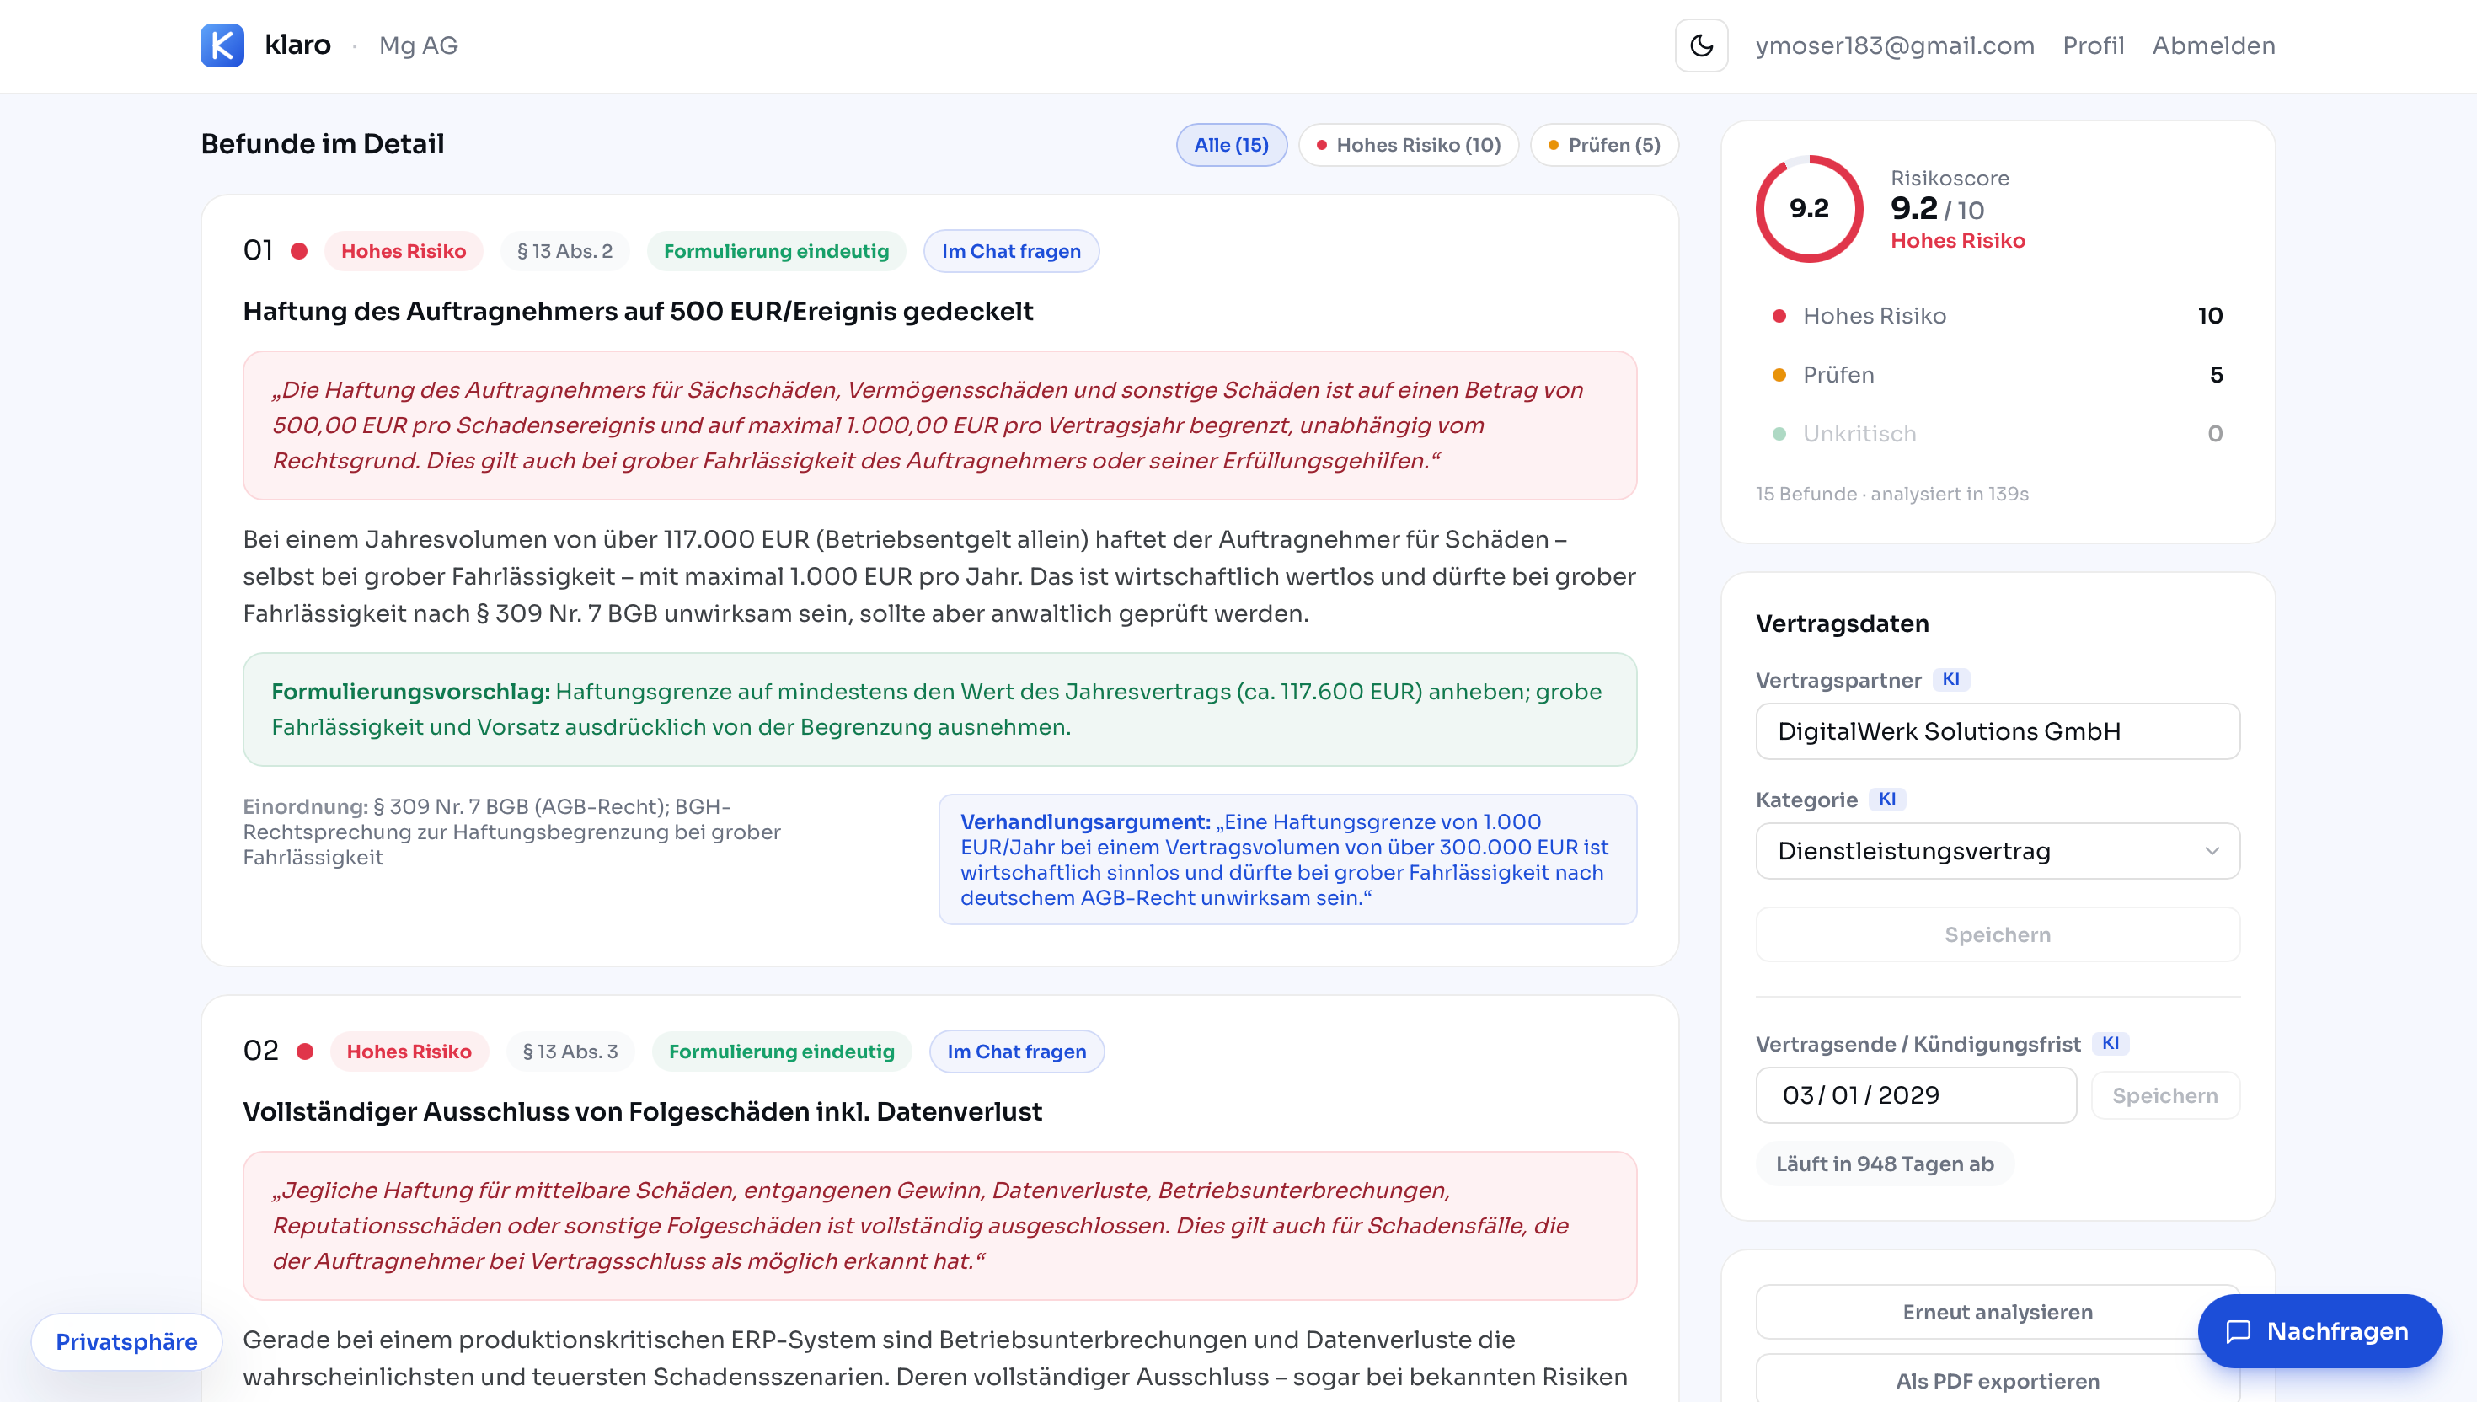Click Abmelden to log out
The width and height of the screenshot is (2477, 1402).
2213,45
